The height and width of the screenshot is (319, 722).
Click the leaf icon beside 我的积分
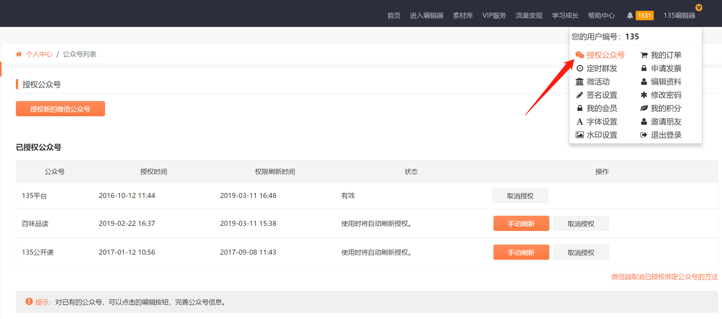pos(644,108)
